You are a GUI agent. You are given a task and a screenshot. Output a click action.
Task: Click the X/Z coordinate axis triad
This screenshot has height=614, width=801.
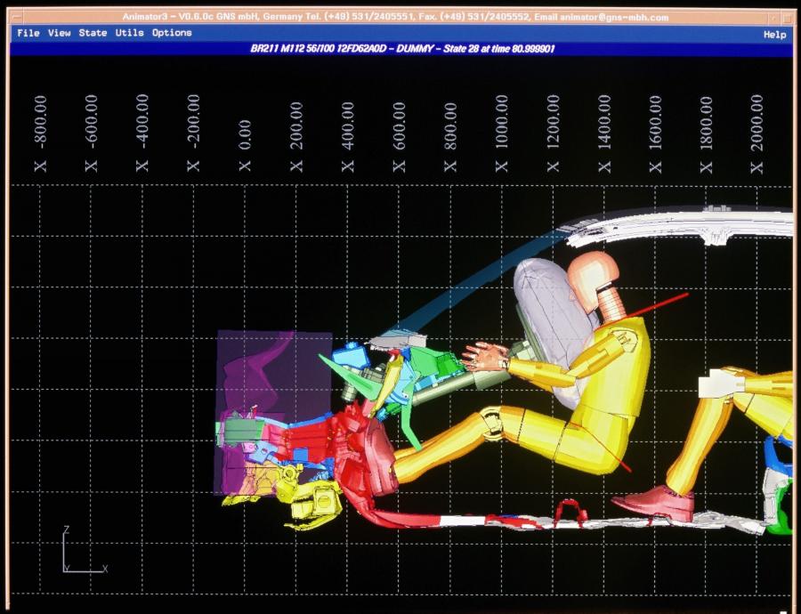(x=85, y=549)
